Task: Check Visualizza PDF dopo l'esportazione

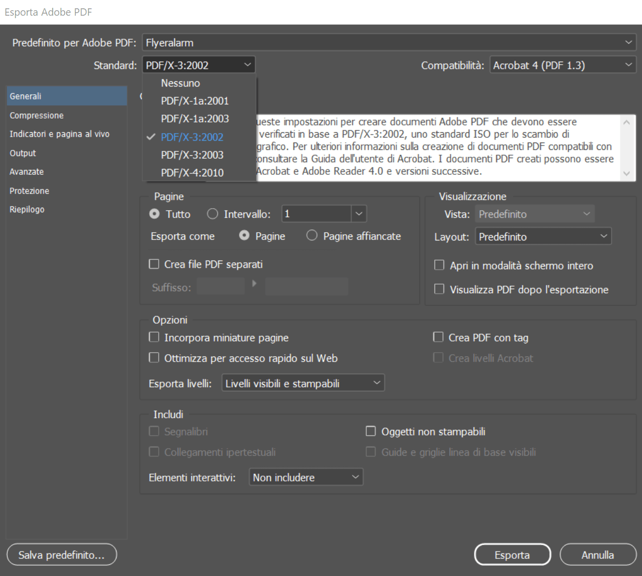Action: pyautogui.click(x=439, y=289)
